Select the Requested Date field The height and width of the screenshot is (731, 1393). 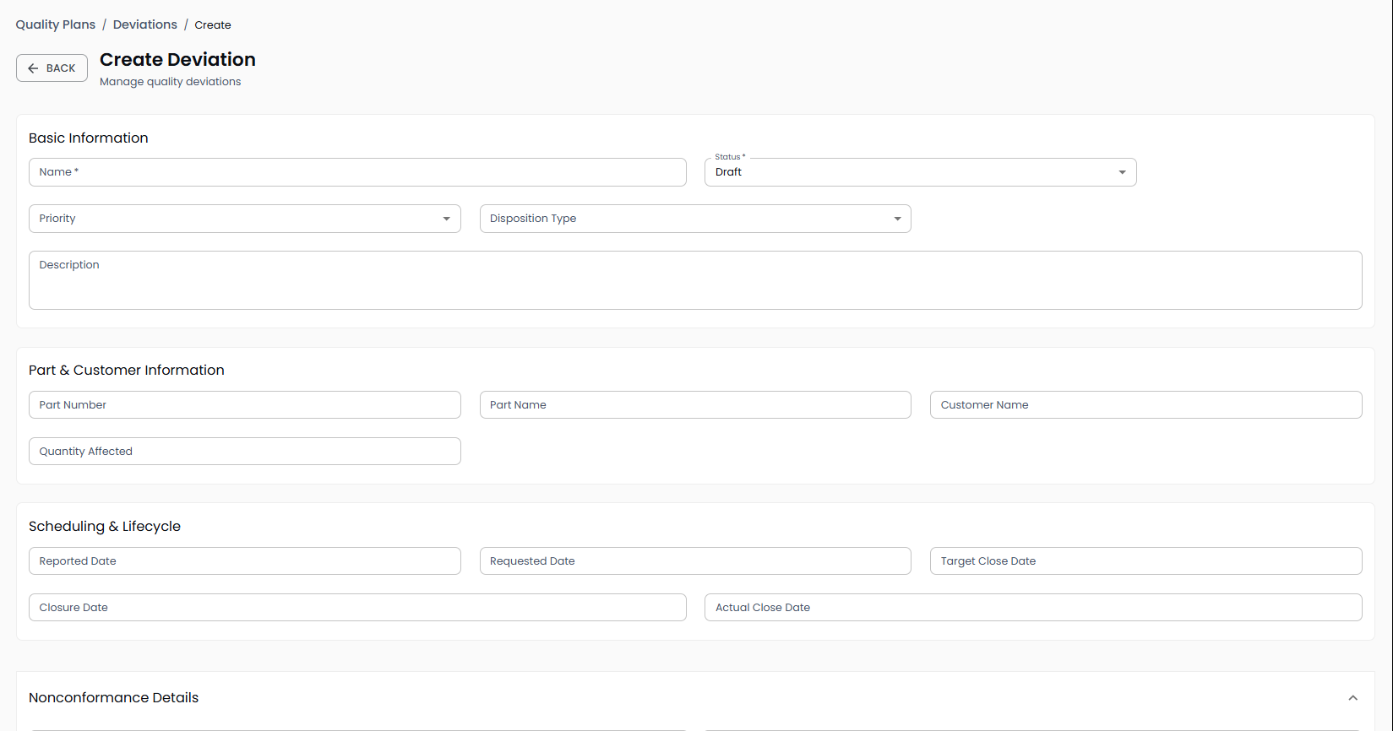click(694, 561)
